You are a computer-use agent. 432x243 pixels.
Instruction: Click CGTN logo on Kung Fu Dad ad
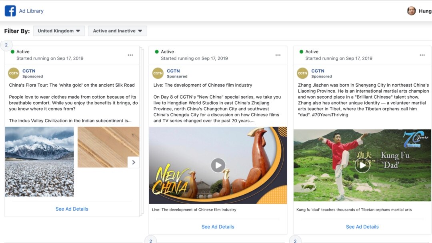pyautogui.click(x=302, y=73)
